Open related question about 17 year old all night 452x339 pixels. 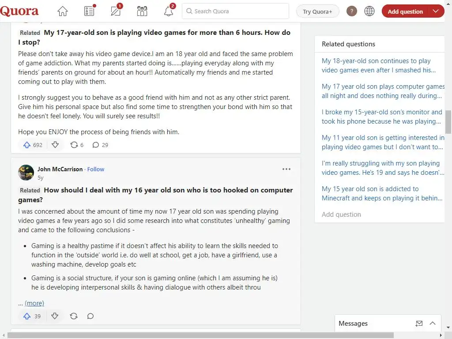[383, 91]
